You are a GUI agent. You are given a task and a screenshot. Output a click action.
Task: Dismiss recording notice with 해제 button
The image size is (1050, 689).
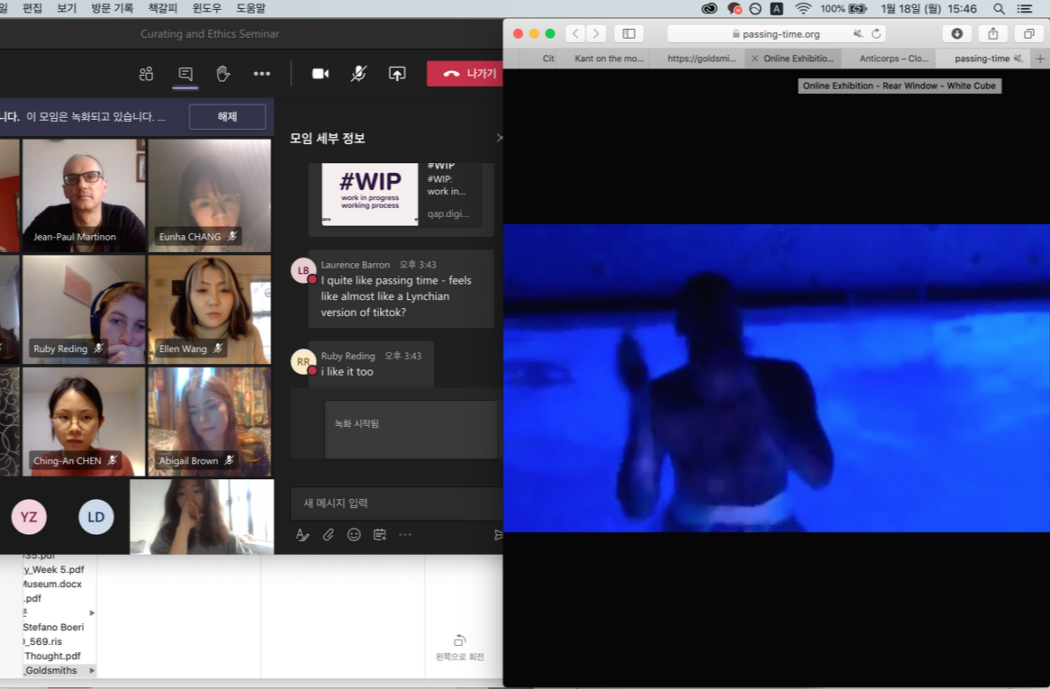(x=228, y=116)
